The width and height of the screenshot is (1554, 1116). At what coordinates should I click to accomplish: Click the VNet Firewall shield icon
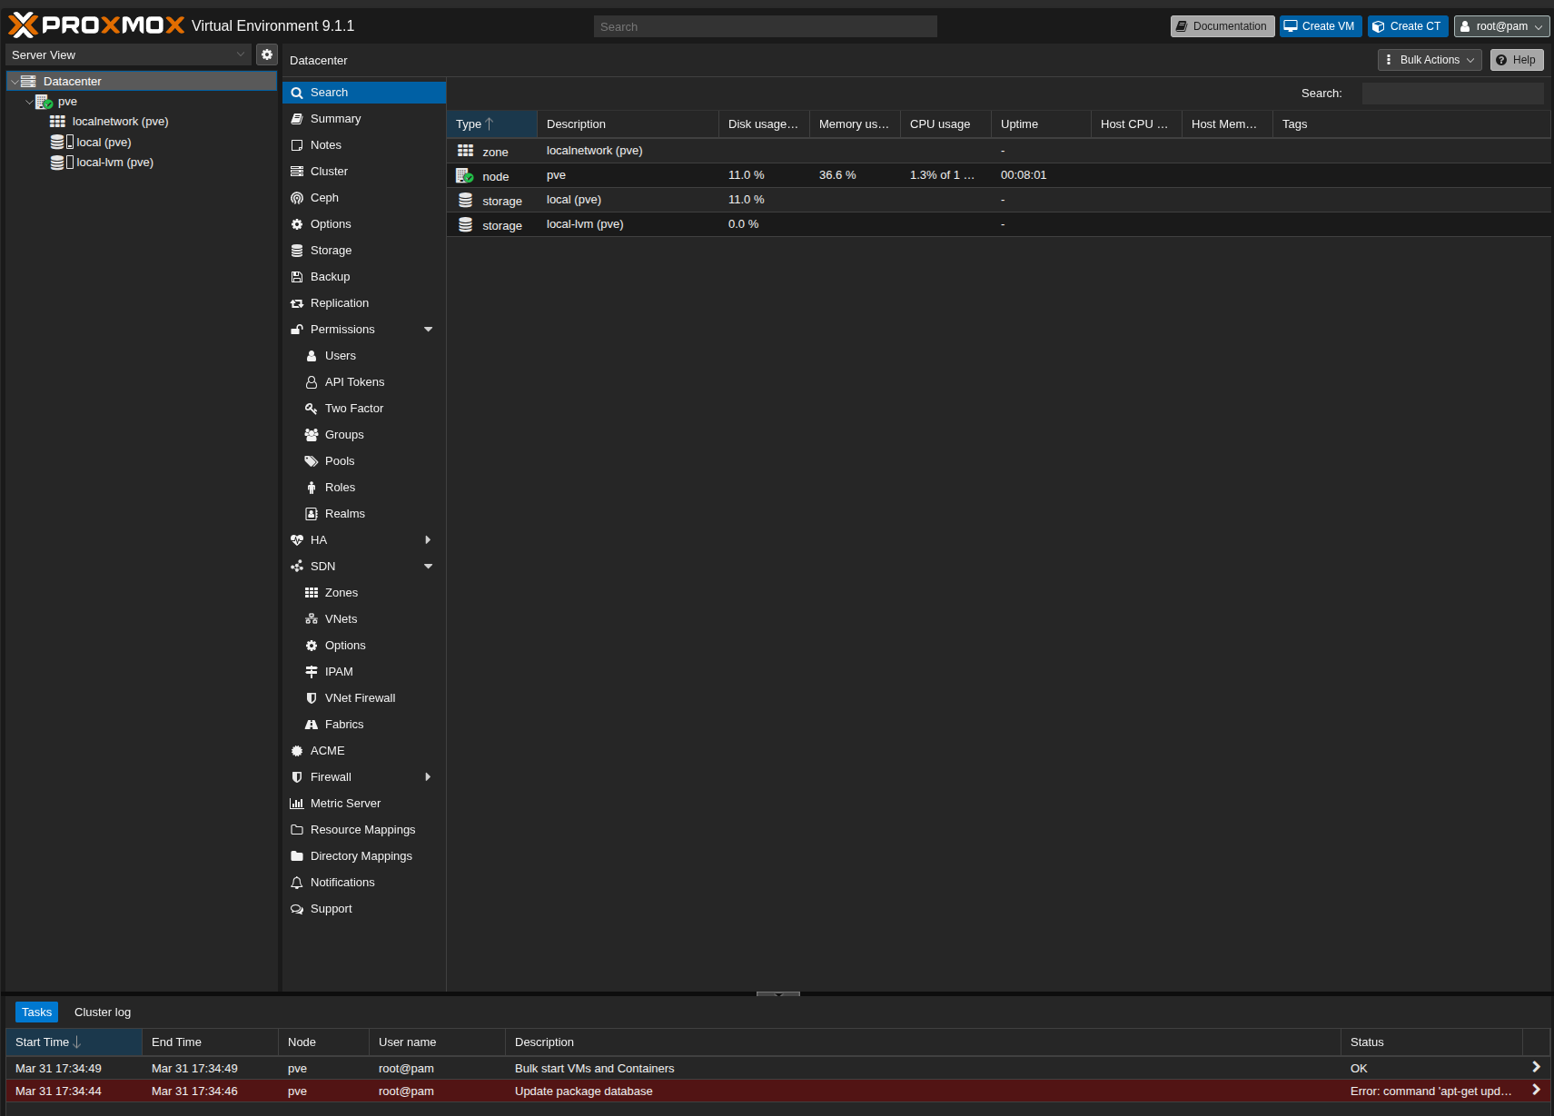pos(312,698)
